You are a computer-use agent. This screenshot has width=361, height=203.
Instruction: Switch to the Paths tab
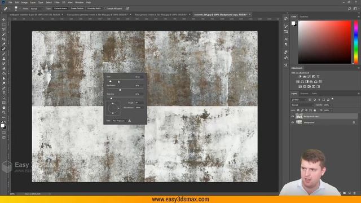tap(314, 94)
